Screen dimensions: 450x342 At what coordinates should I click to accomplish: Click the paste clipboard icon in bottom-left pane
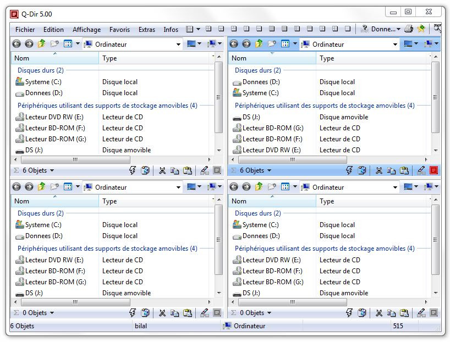point(187,313)
